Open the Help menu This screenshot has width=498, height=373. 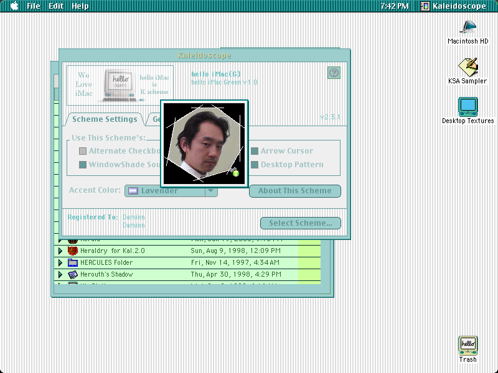coord(80,6)
